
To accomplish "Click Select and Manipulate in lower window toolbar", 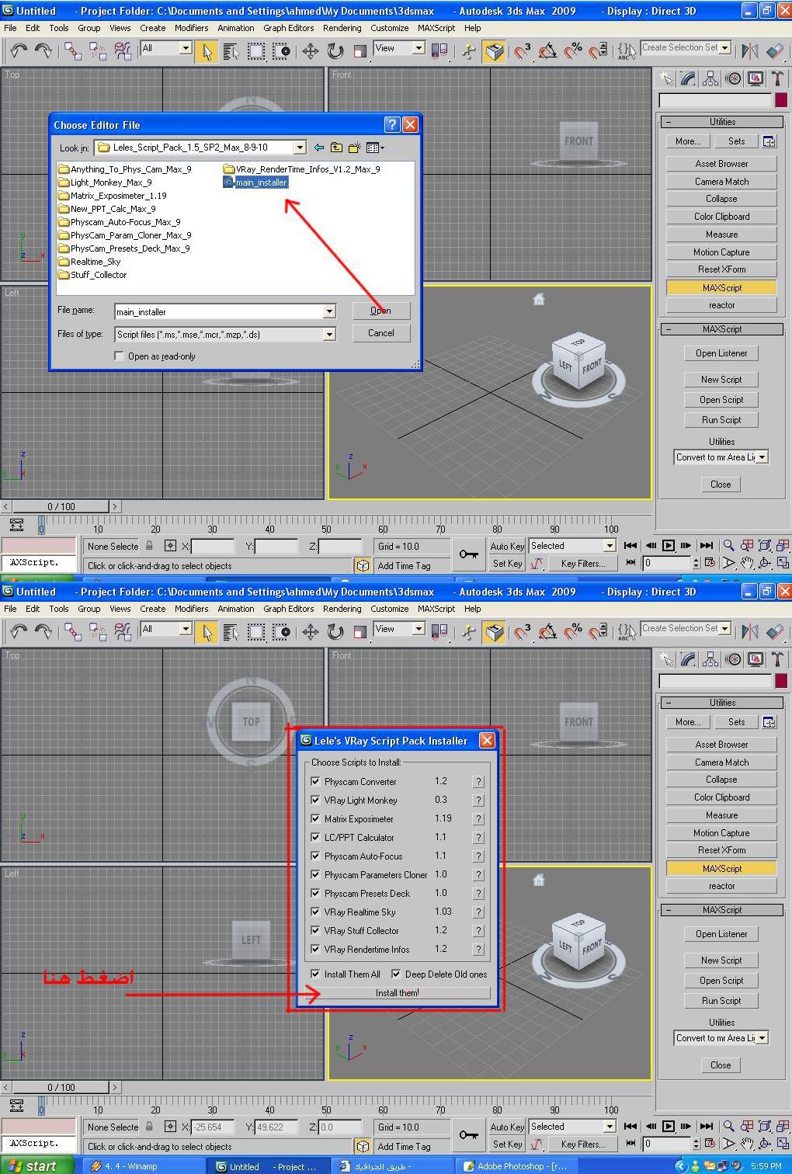I will [x=469, y=632].
